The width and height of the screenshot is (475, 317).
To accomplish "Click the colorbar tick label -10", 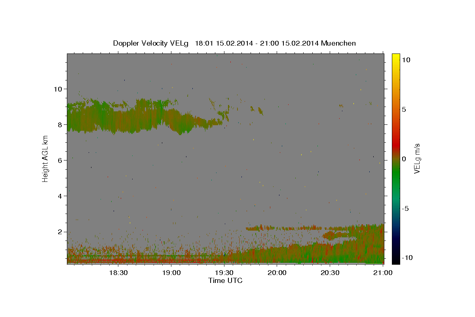I will pyautogui.click(x=407, y=258).
